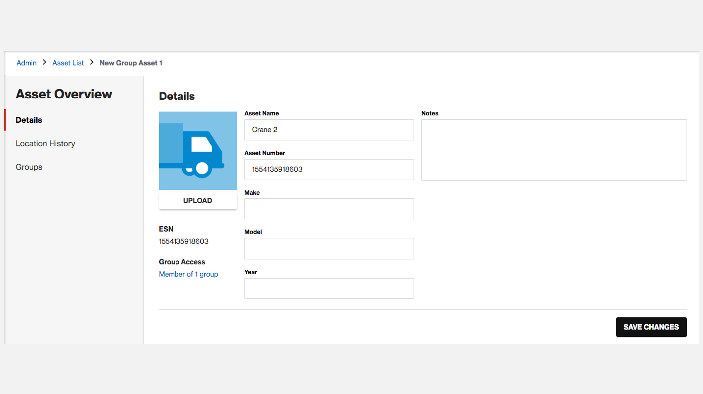Click the New Group Asset 1 breadcrumb
Viewport: 703px width, 394px height.
131,63
